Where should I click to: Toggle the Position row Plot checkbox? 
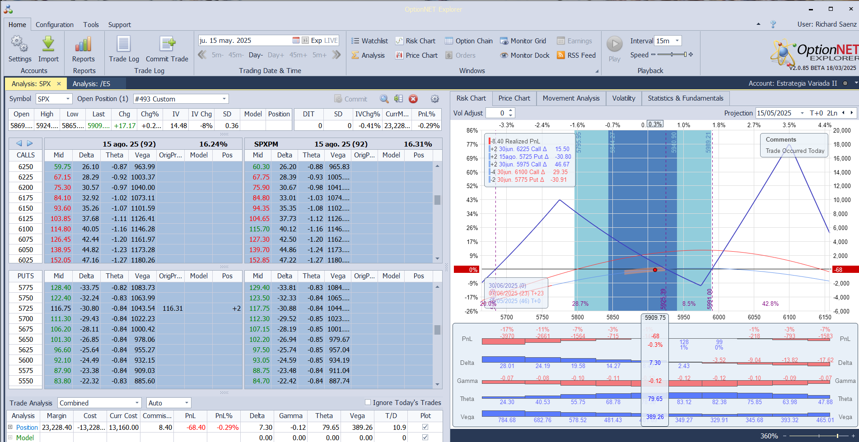[425, 427]
